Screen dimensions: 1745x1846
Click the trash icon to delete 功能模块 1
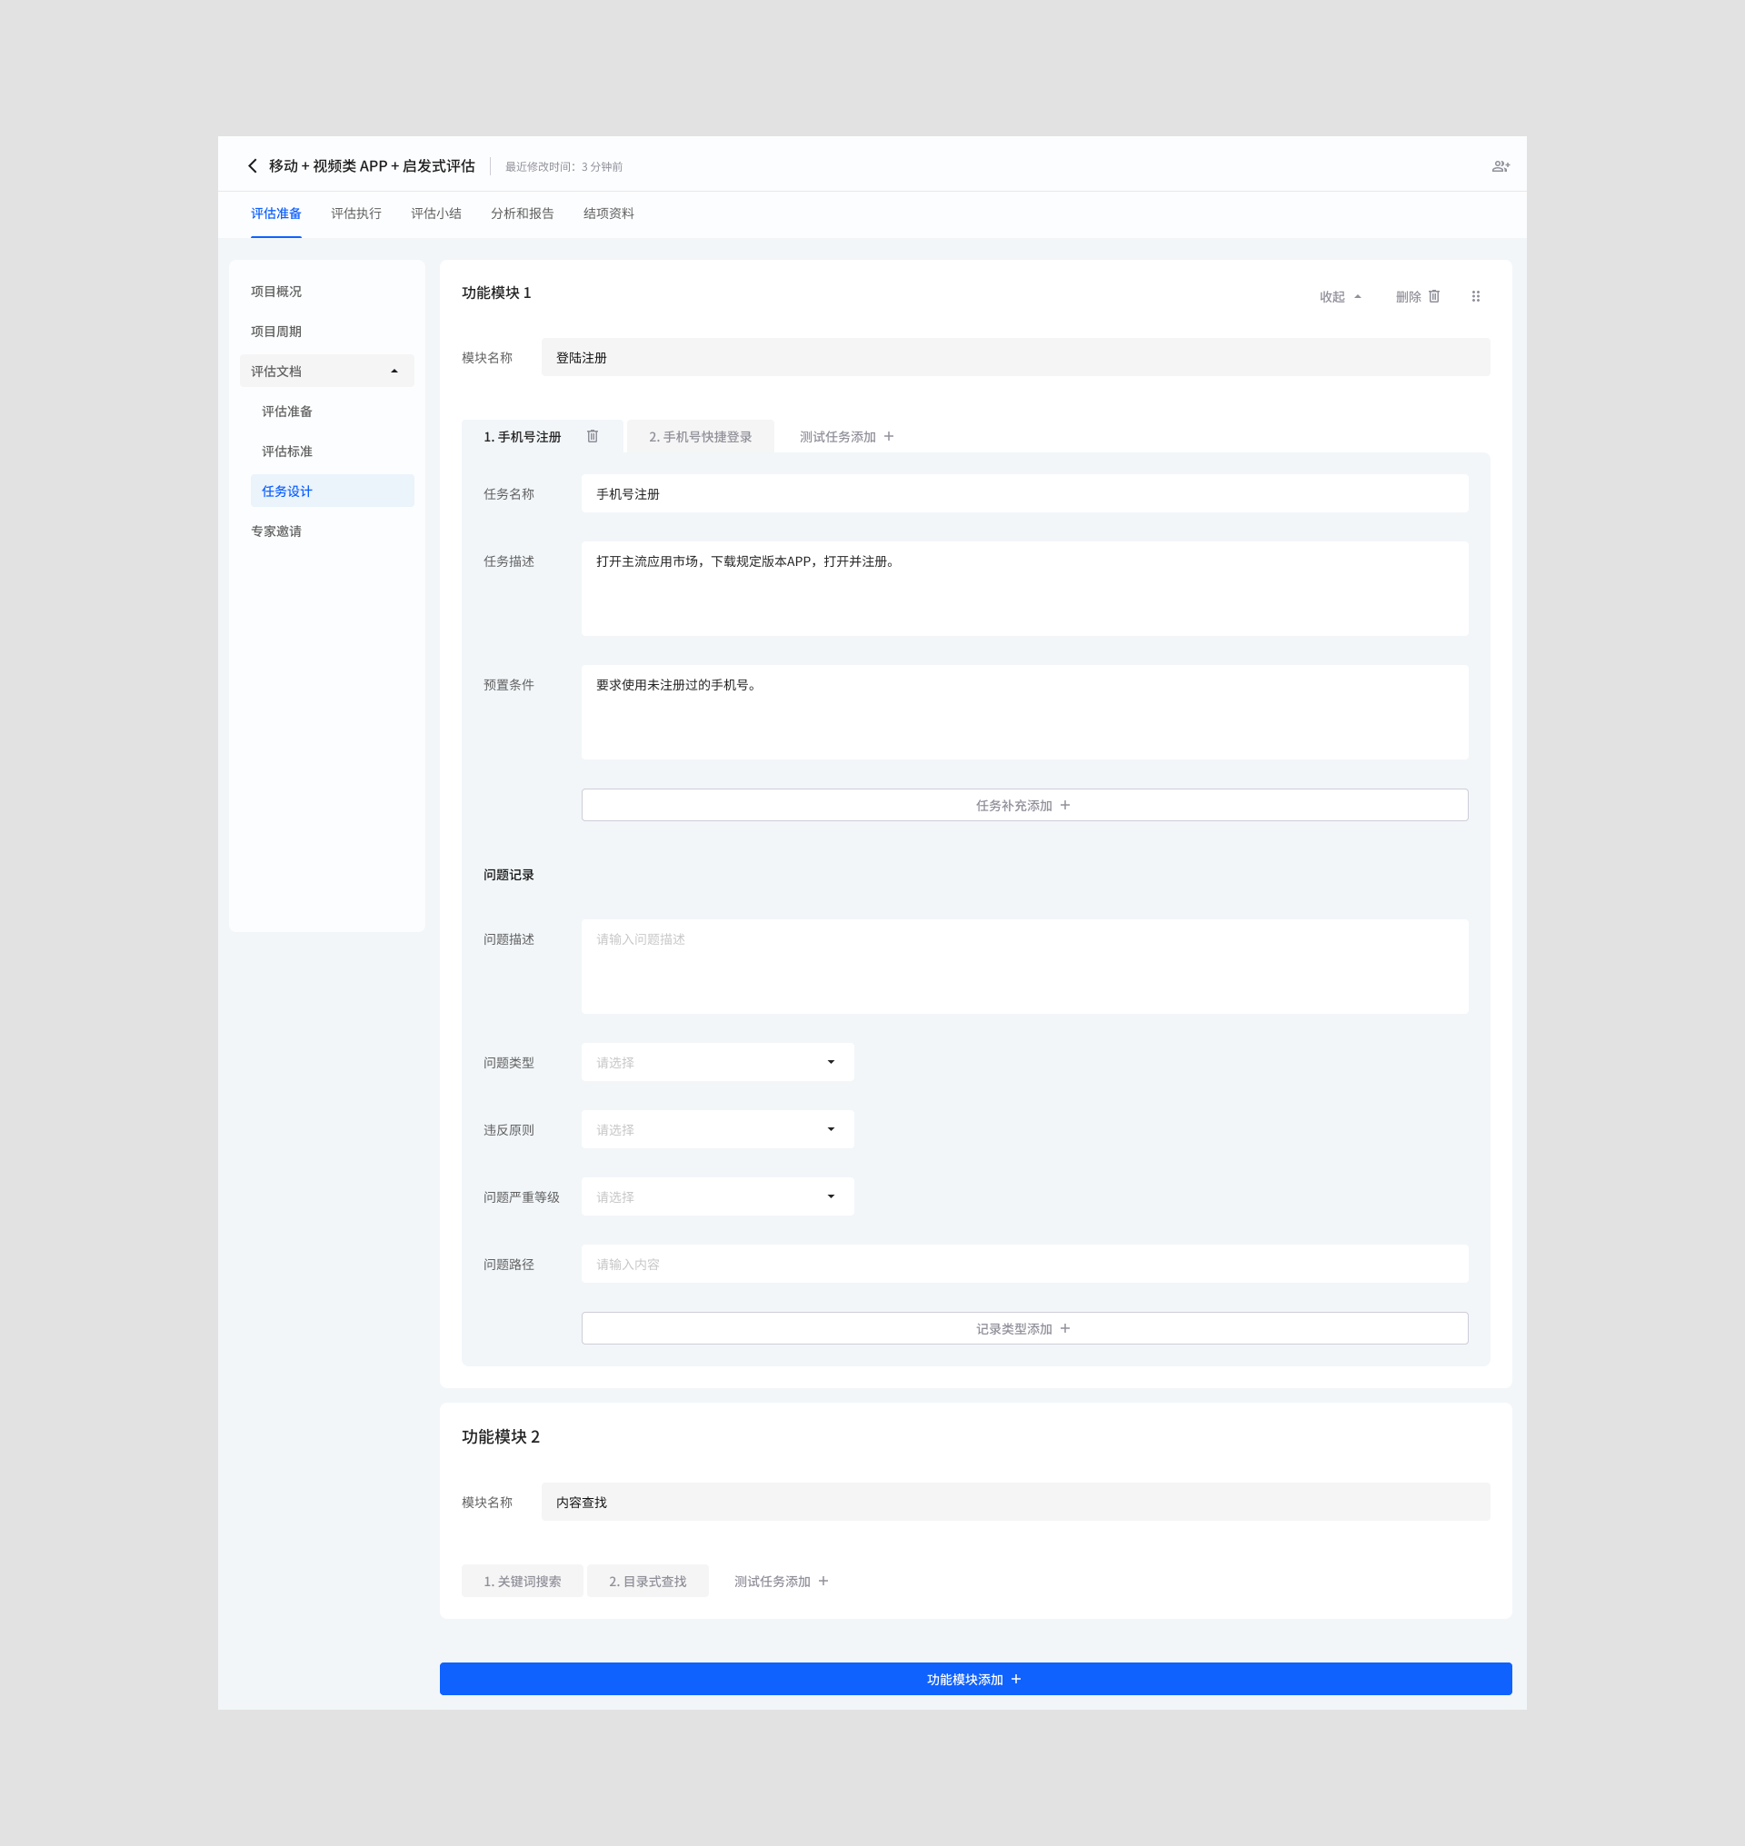click(x=1433, y=297)
